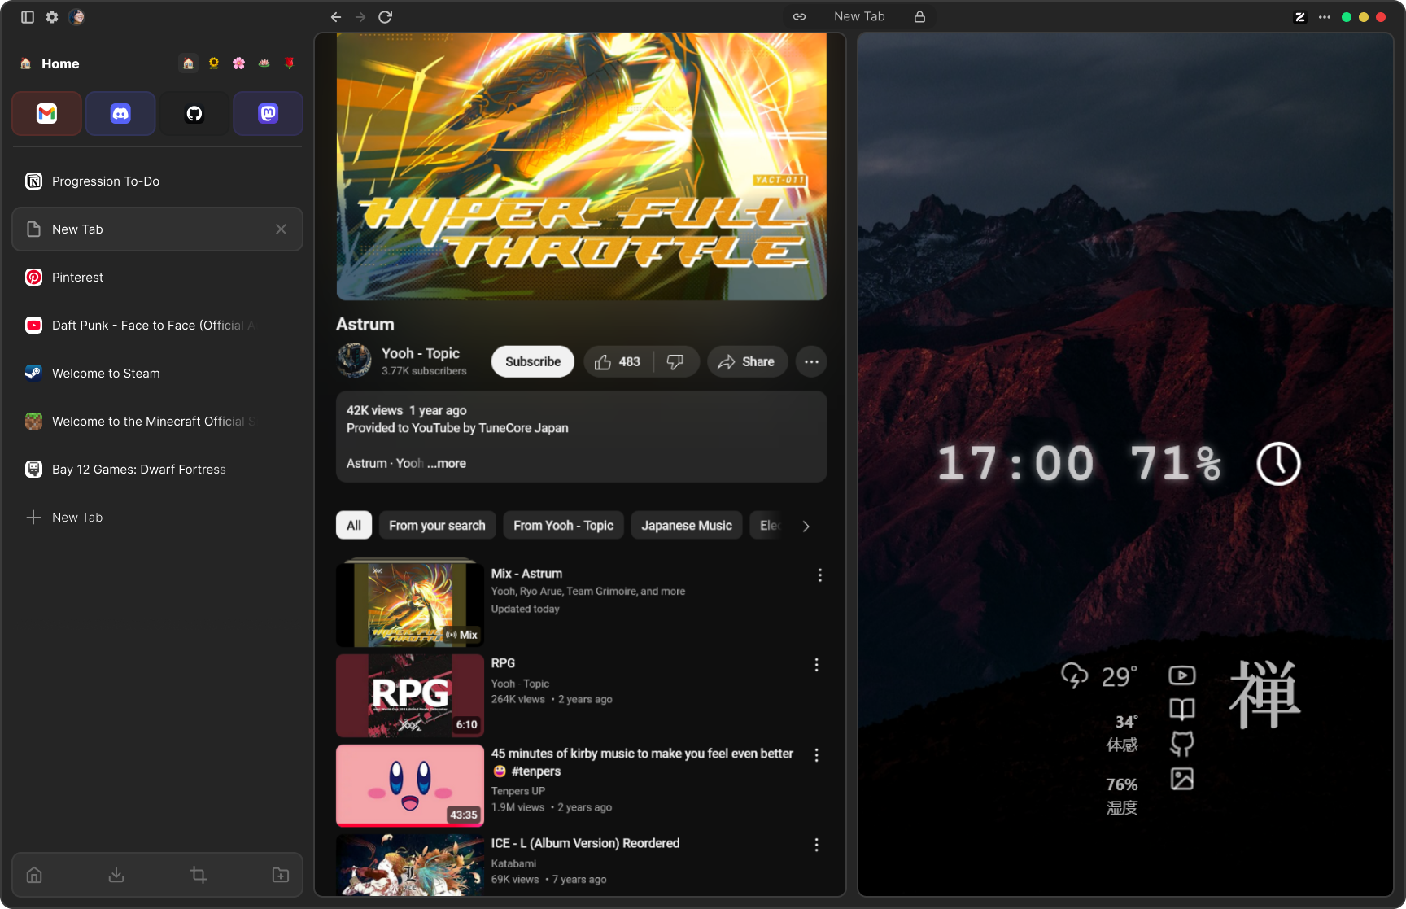
Task: Switch to the Pinterest tab
Action: tap(157, 278)
